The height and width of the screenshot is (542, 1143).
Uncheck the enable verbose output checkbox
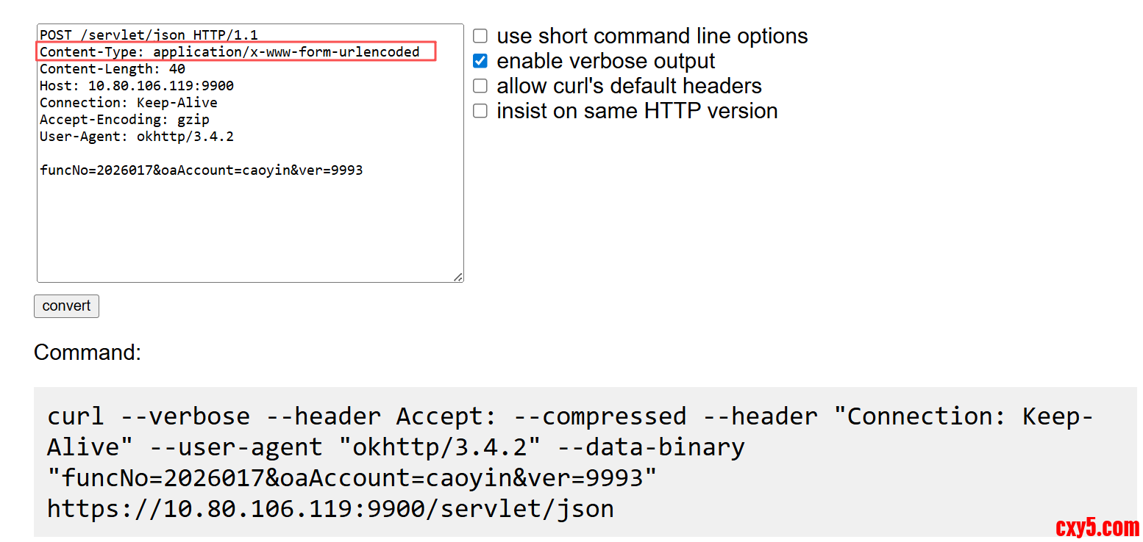pos(480,61)
